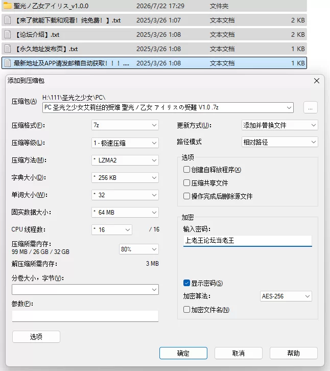Image resolution: width=330 pixels, height=371 pixels.
Task: Open the 更新方式 dropdown showing 添加并替换文件
Action: click(279, 125)
